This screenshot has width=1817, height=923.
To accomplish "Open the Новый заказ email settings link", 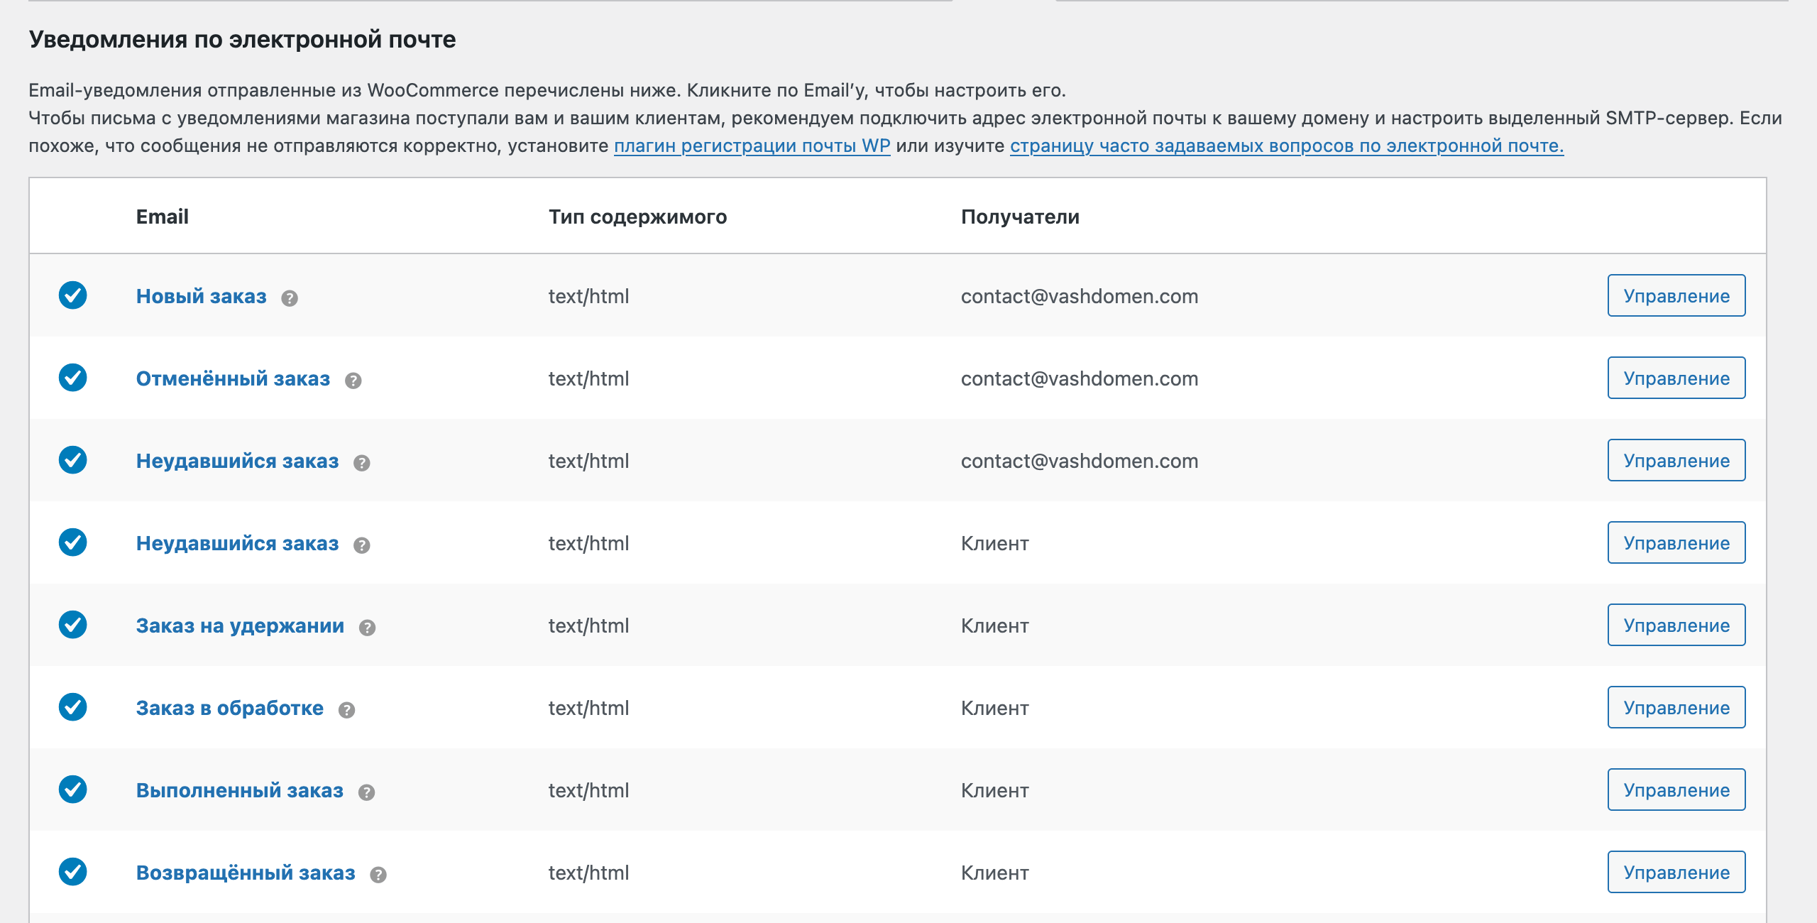I will click(201, 296).
